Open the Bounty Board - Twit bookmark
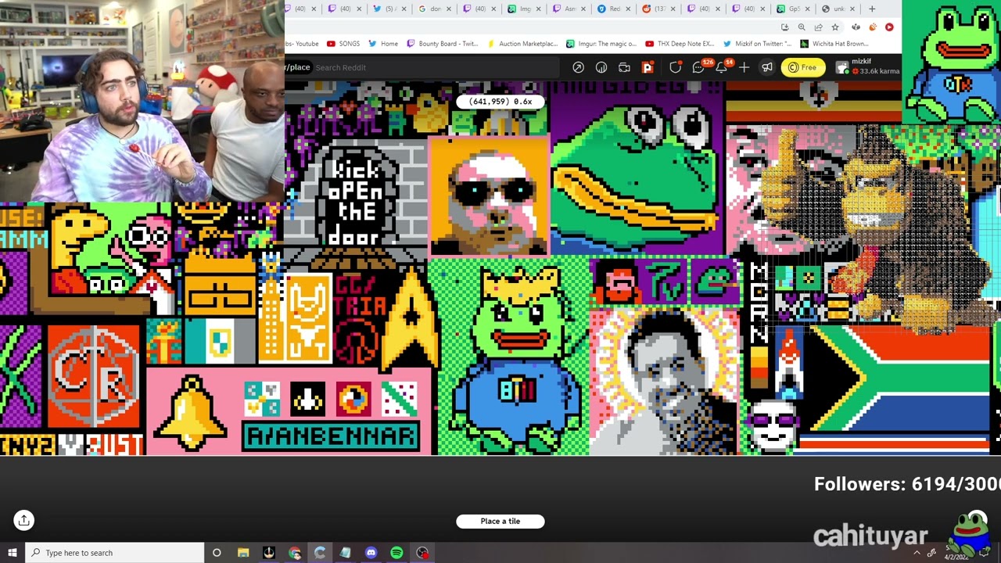 (x=443, y=44)
